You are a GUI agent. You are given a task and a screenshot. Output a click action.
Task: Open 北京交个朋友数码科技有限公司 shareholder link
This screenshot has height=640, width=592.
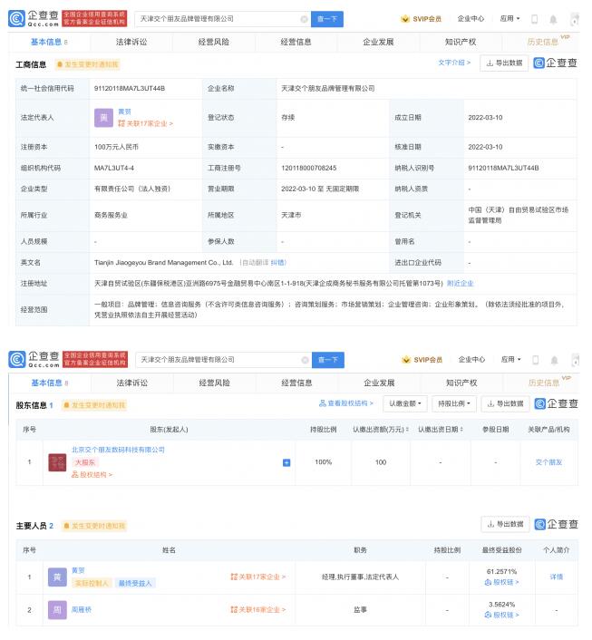click(118, 450)
